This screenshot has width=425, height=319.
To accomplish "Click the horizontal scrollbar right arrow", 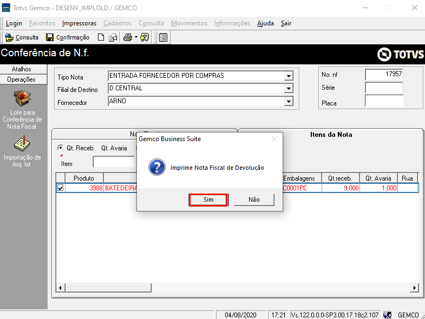I will (x=414, y=288).
